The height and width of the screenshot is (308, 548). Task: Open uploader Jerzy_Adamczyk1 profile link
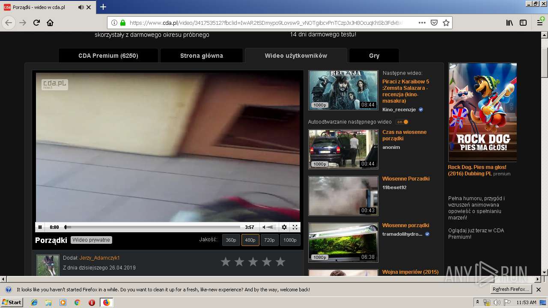pyautogui.click(x=100, y=258)
